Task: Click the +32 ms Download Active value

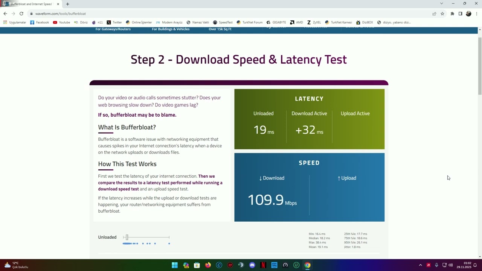Action: [309, 130]
